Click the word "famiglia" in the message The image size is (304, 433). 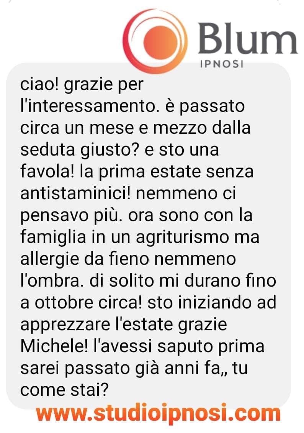pyautogui.click(x=53, y=238)
